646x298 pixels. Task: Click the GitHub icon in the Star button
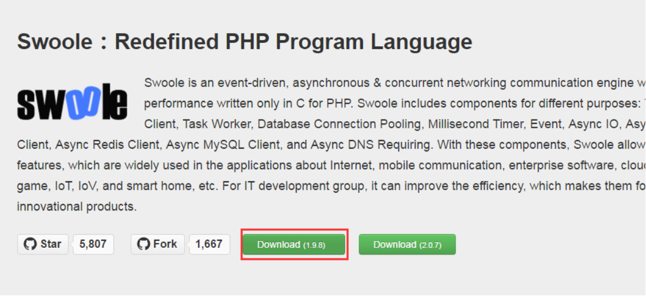30,244
